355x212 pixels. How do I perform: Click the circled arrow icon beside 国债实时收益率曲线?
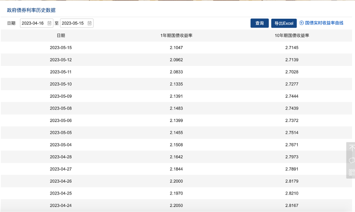pyautogui.click(x=302, y=23)
